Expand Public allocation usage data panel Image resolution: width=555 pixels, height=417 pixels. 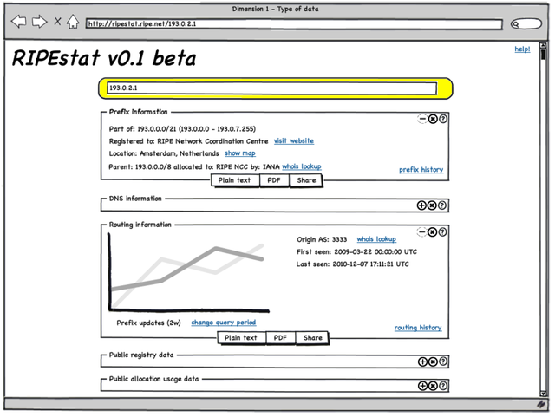click(x=422, y=386)
